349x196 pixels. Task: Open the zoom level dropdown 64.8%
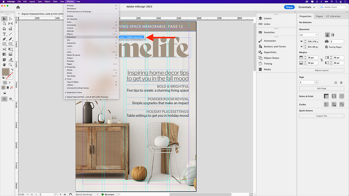28,195
